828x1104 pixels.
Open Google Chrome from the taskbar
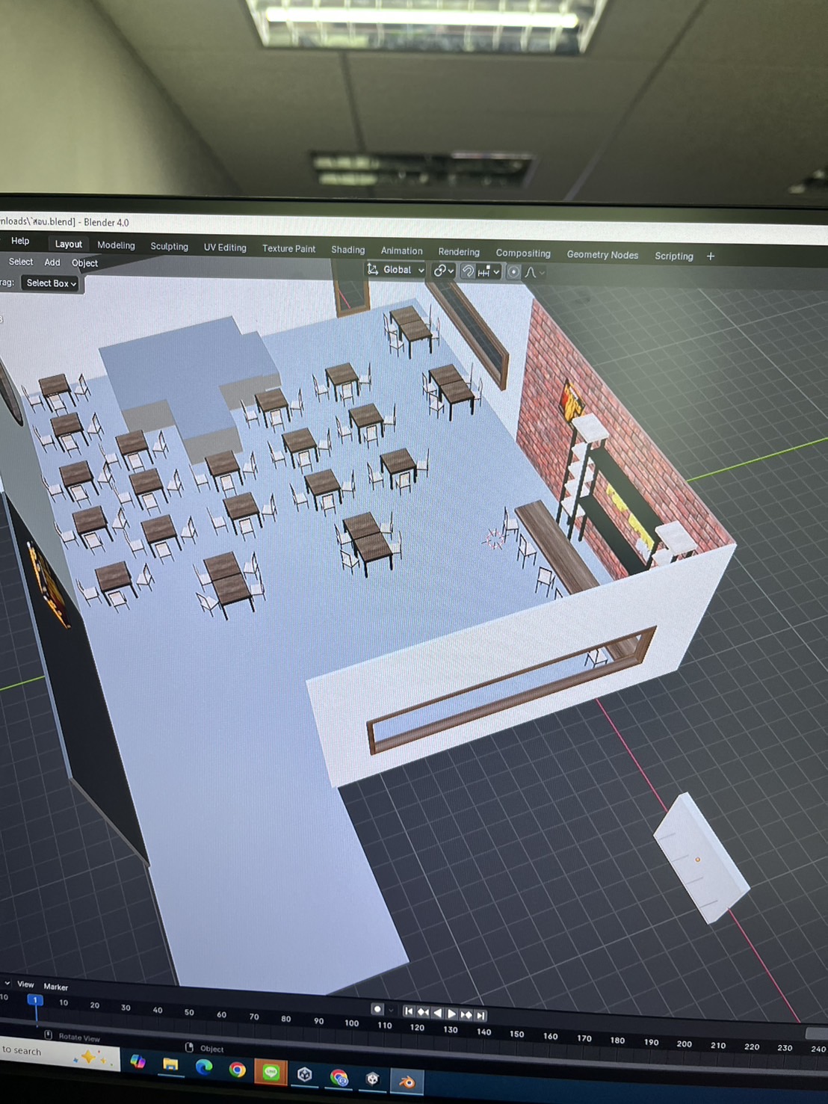[x=238, y=1070]
